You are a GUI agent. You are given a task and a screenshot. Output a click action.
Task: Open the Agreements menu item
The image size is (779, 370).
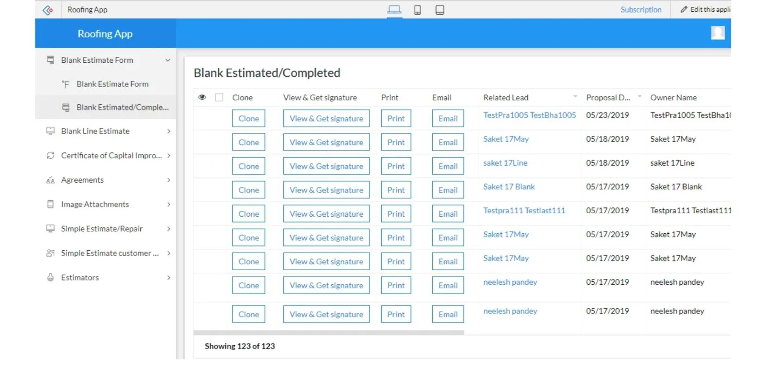(x=106, y=180)
